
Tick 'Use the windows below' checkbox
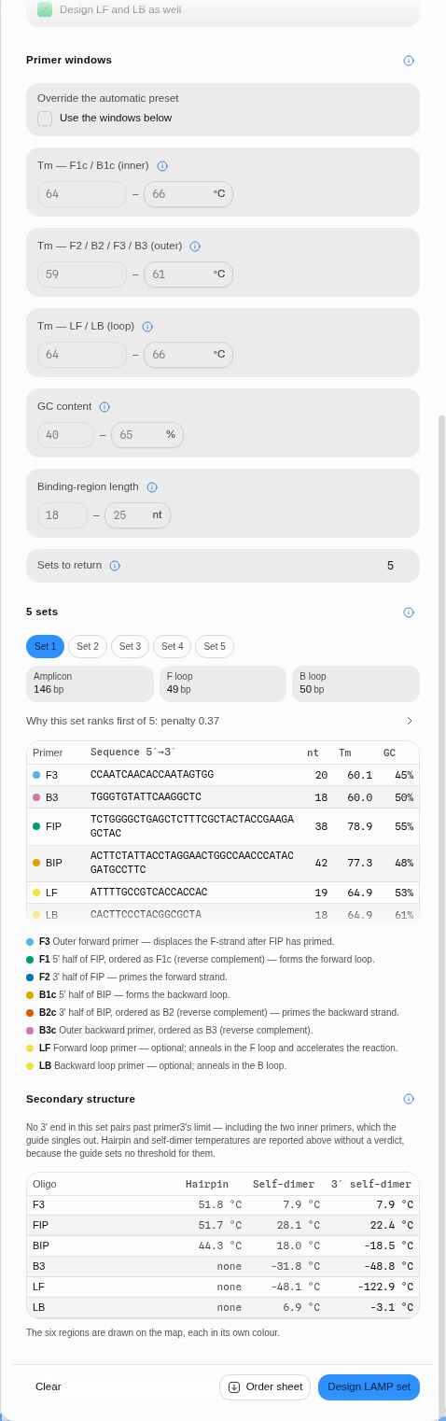[x=45, y=119]
